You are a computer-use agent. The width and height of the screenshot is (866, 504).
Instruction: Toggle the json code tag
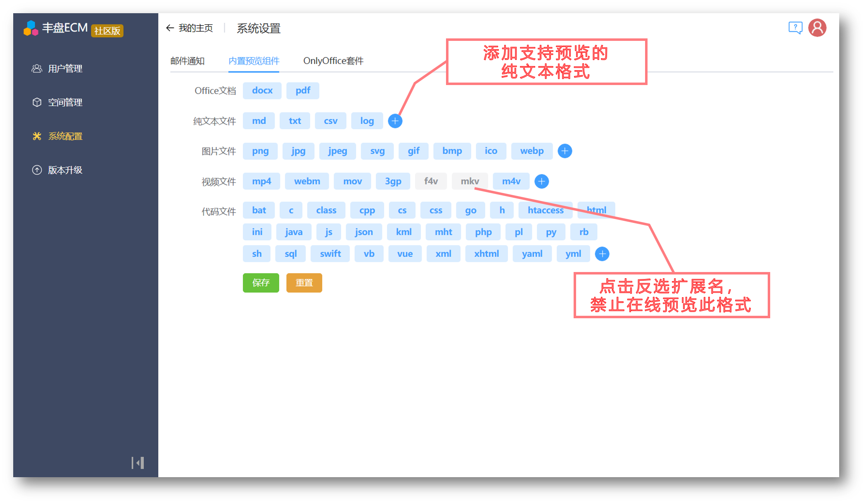coord(364,232)
